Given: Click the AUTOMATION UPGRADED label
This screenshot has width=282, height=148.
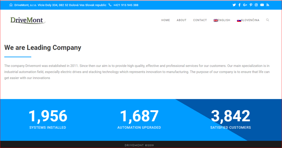Looking at the screenshot, I should click(x=139, y=127).
